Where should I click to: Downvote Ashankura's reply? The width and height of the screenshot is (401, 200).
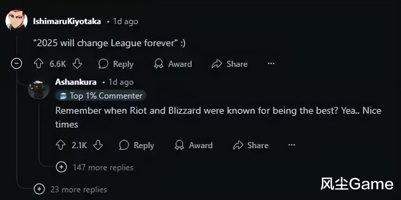[98, 145]
